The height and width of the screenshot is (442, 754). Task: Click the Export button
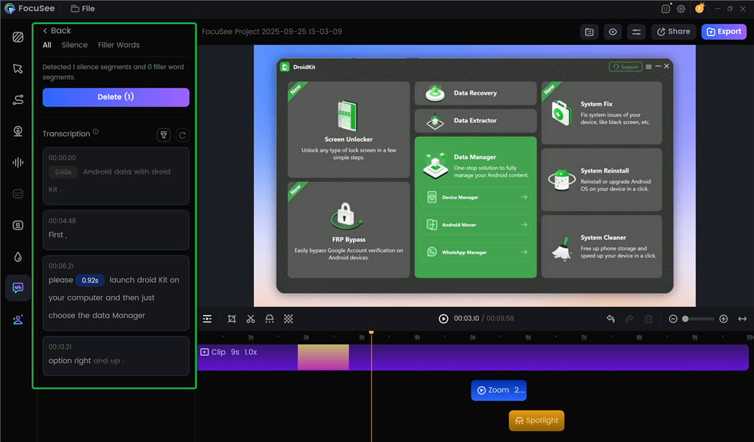(724, 32)
